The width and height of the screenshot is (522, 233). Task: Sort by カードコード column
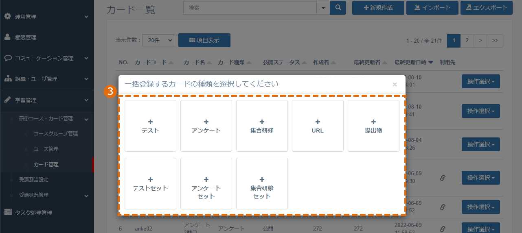[154, 63]
